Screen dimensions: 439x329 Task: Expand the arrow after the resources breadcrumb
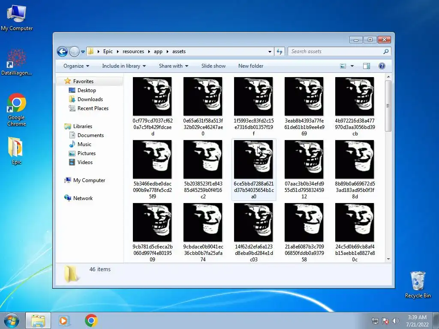pyautogui.click(x=149, y=51)
